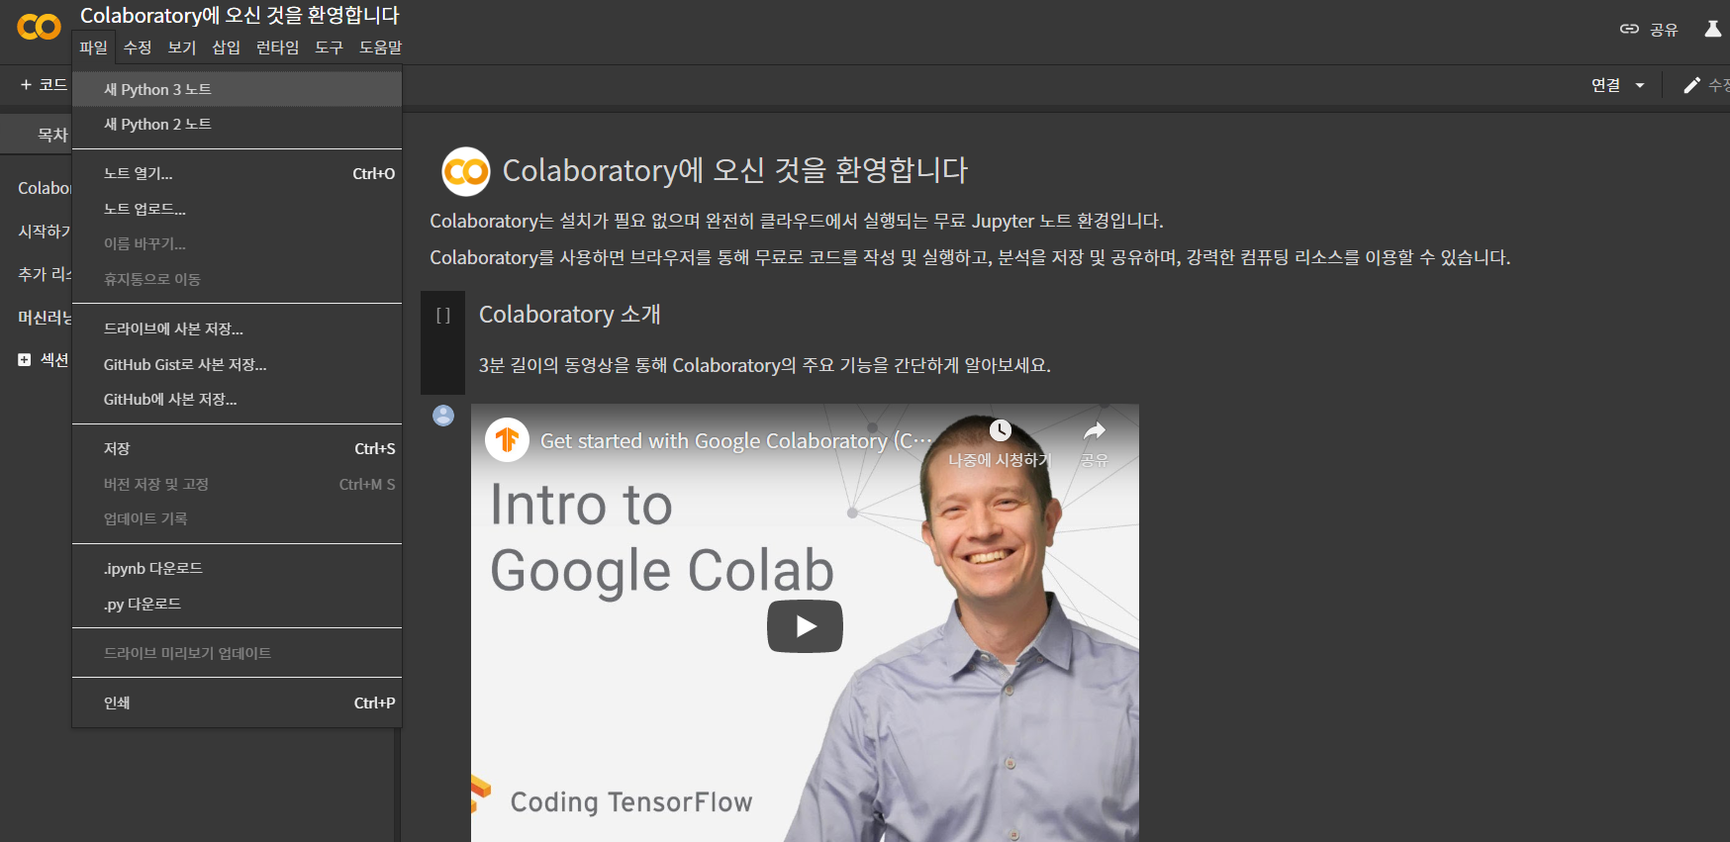Open the 연결 dropdown arrow
The width and height of the screenshot is (1730, 842).
pos(1640,85)
